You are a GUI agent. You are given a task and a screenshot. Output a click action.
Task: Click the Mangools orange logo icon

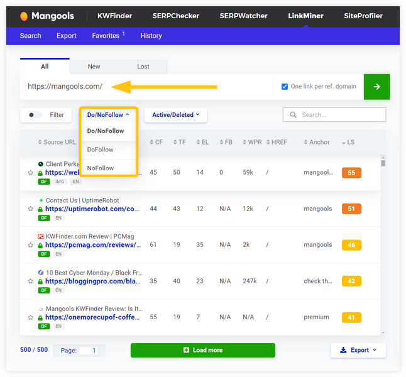pos(24,16)
